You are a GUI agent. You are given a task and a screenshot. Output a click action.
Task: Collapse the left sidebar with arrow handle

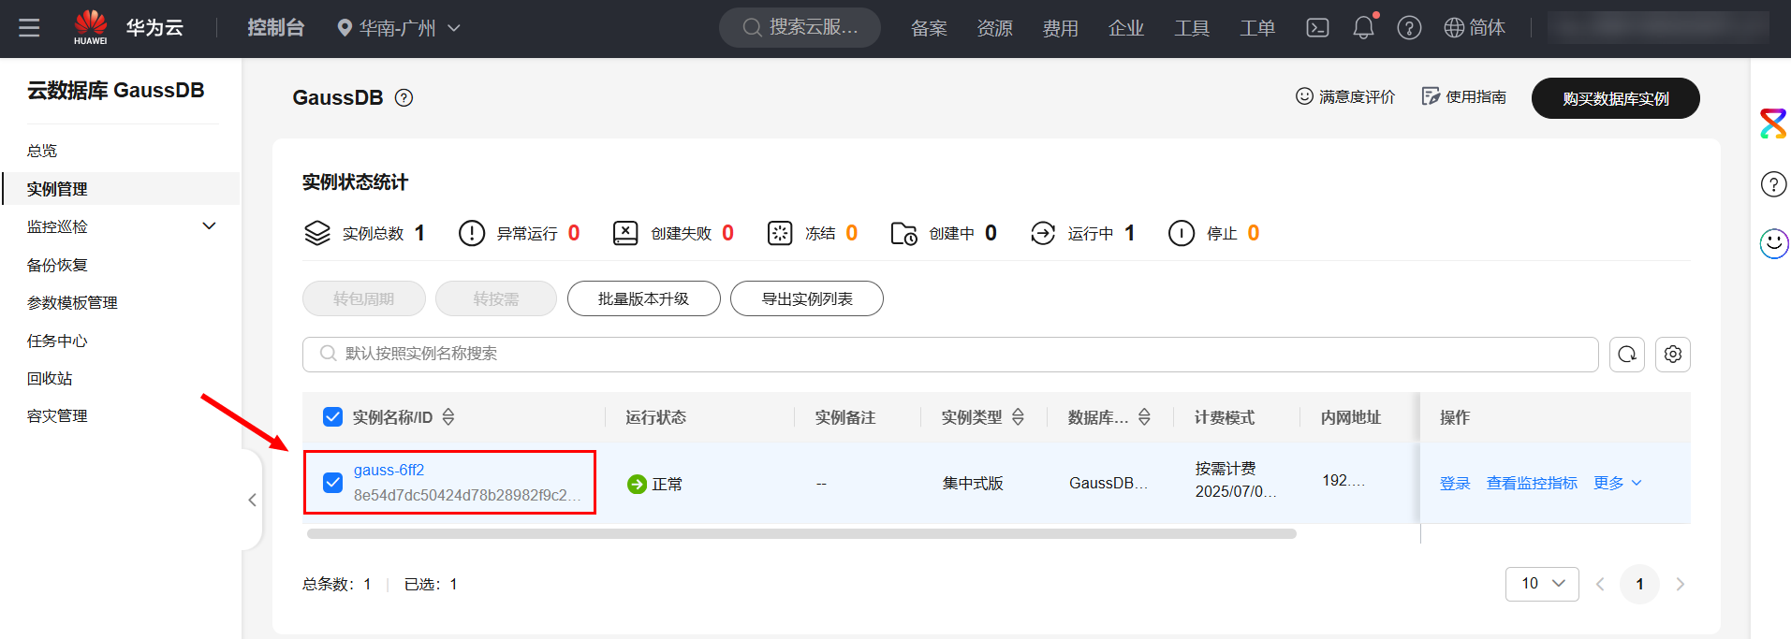click(x=252, y=500)
